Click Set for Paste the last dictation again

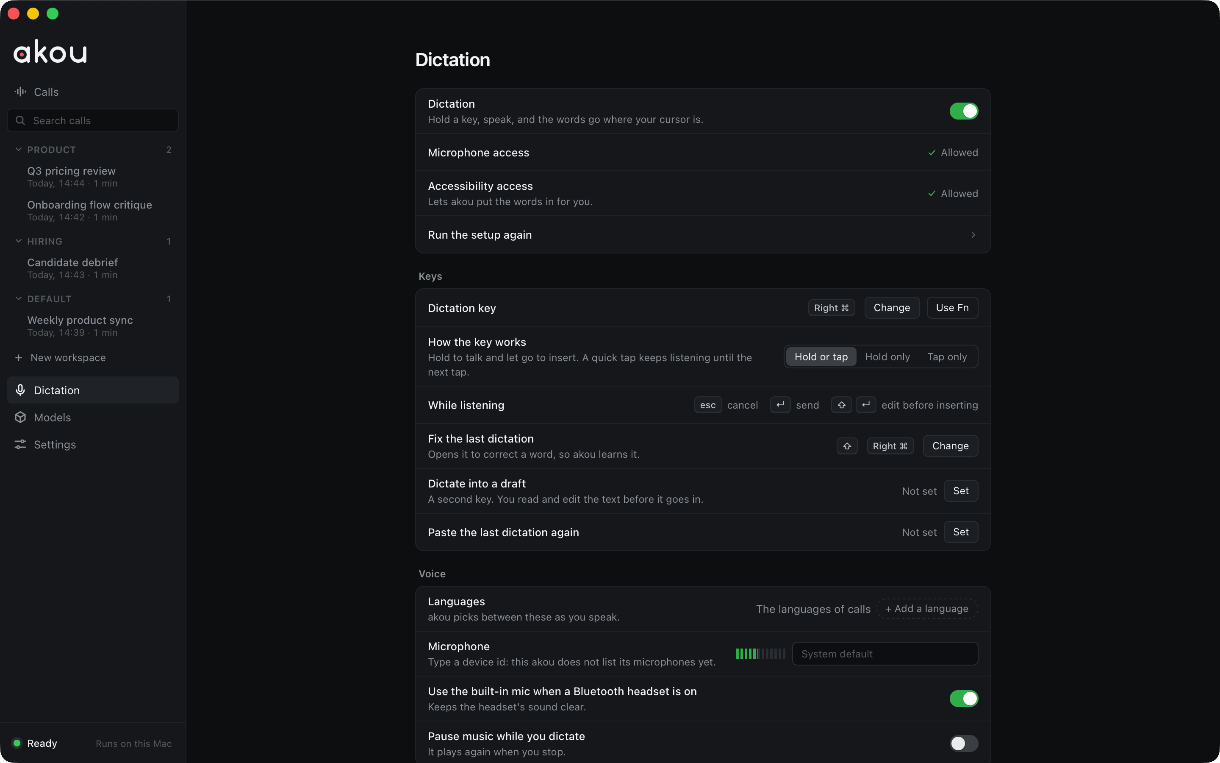[x=961, y=532]
